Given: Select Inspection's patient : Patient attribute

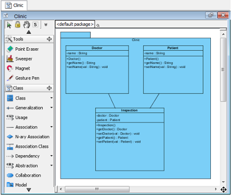Looking at the screenshot, I should tap(108, 120).
